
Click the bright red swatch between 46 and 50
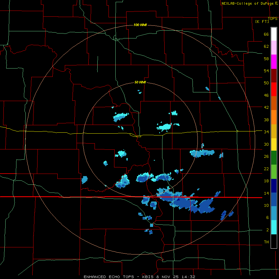(x=274, y=89)
